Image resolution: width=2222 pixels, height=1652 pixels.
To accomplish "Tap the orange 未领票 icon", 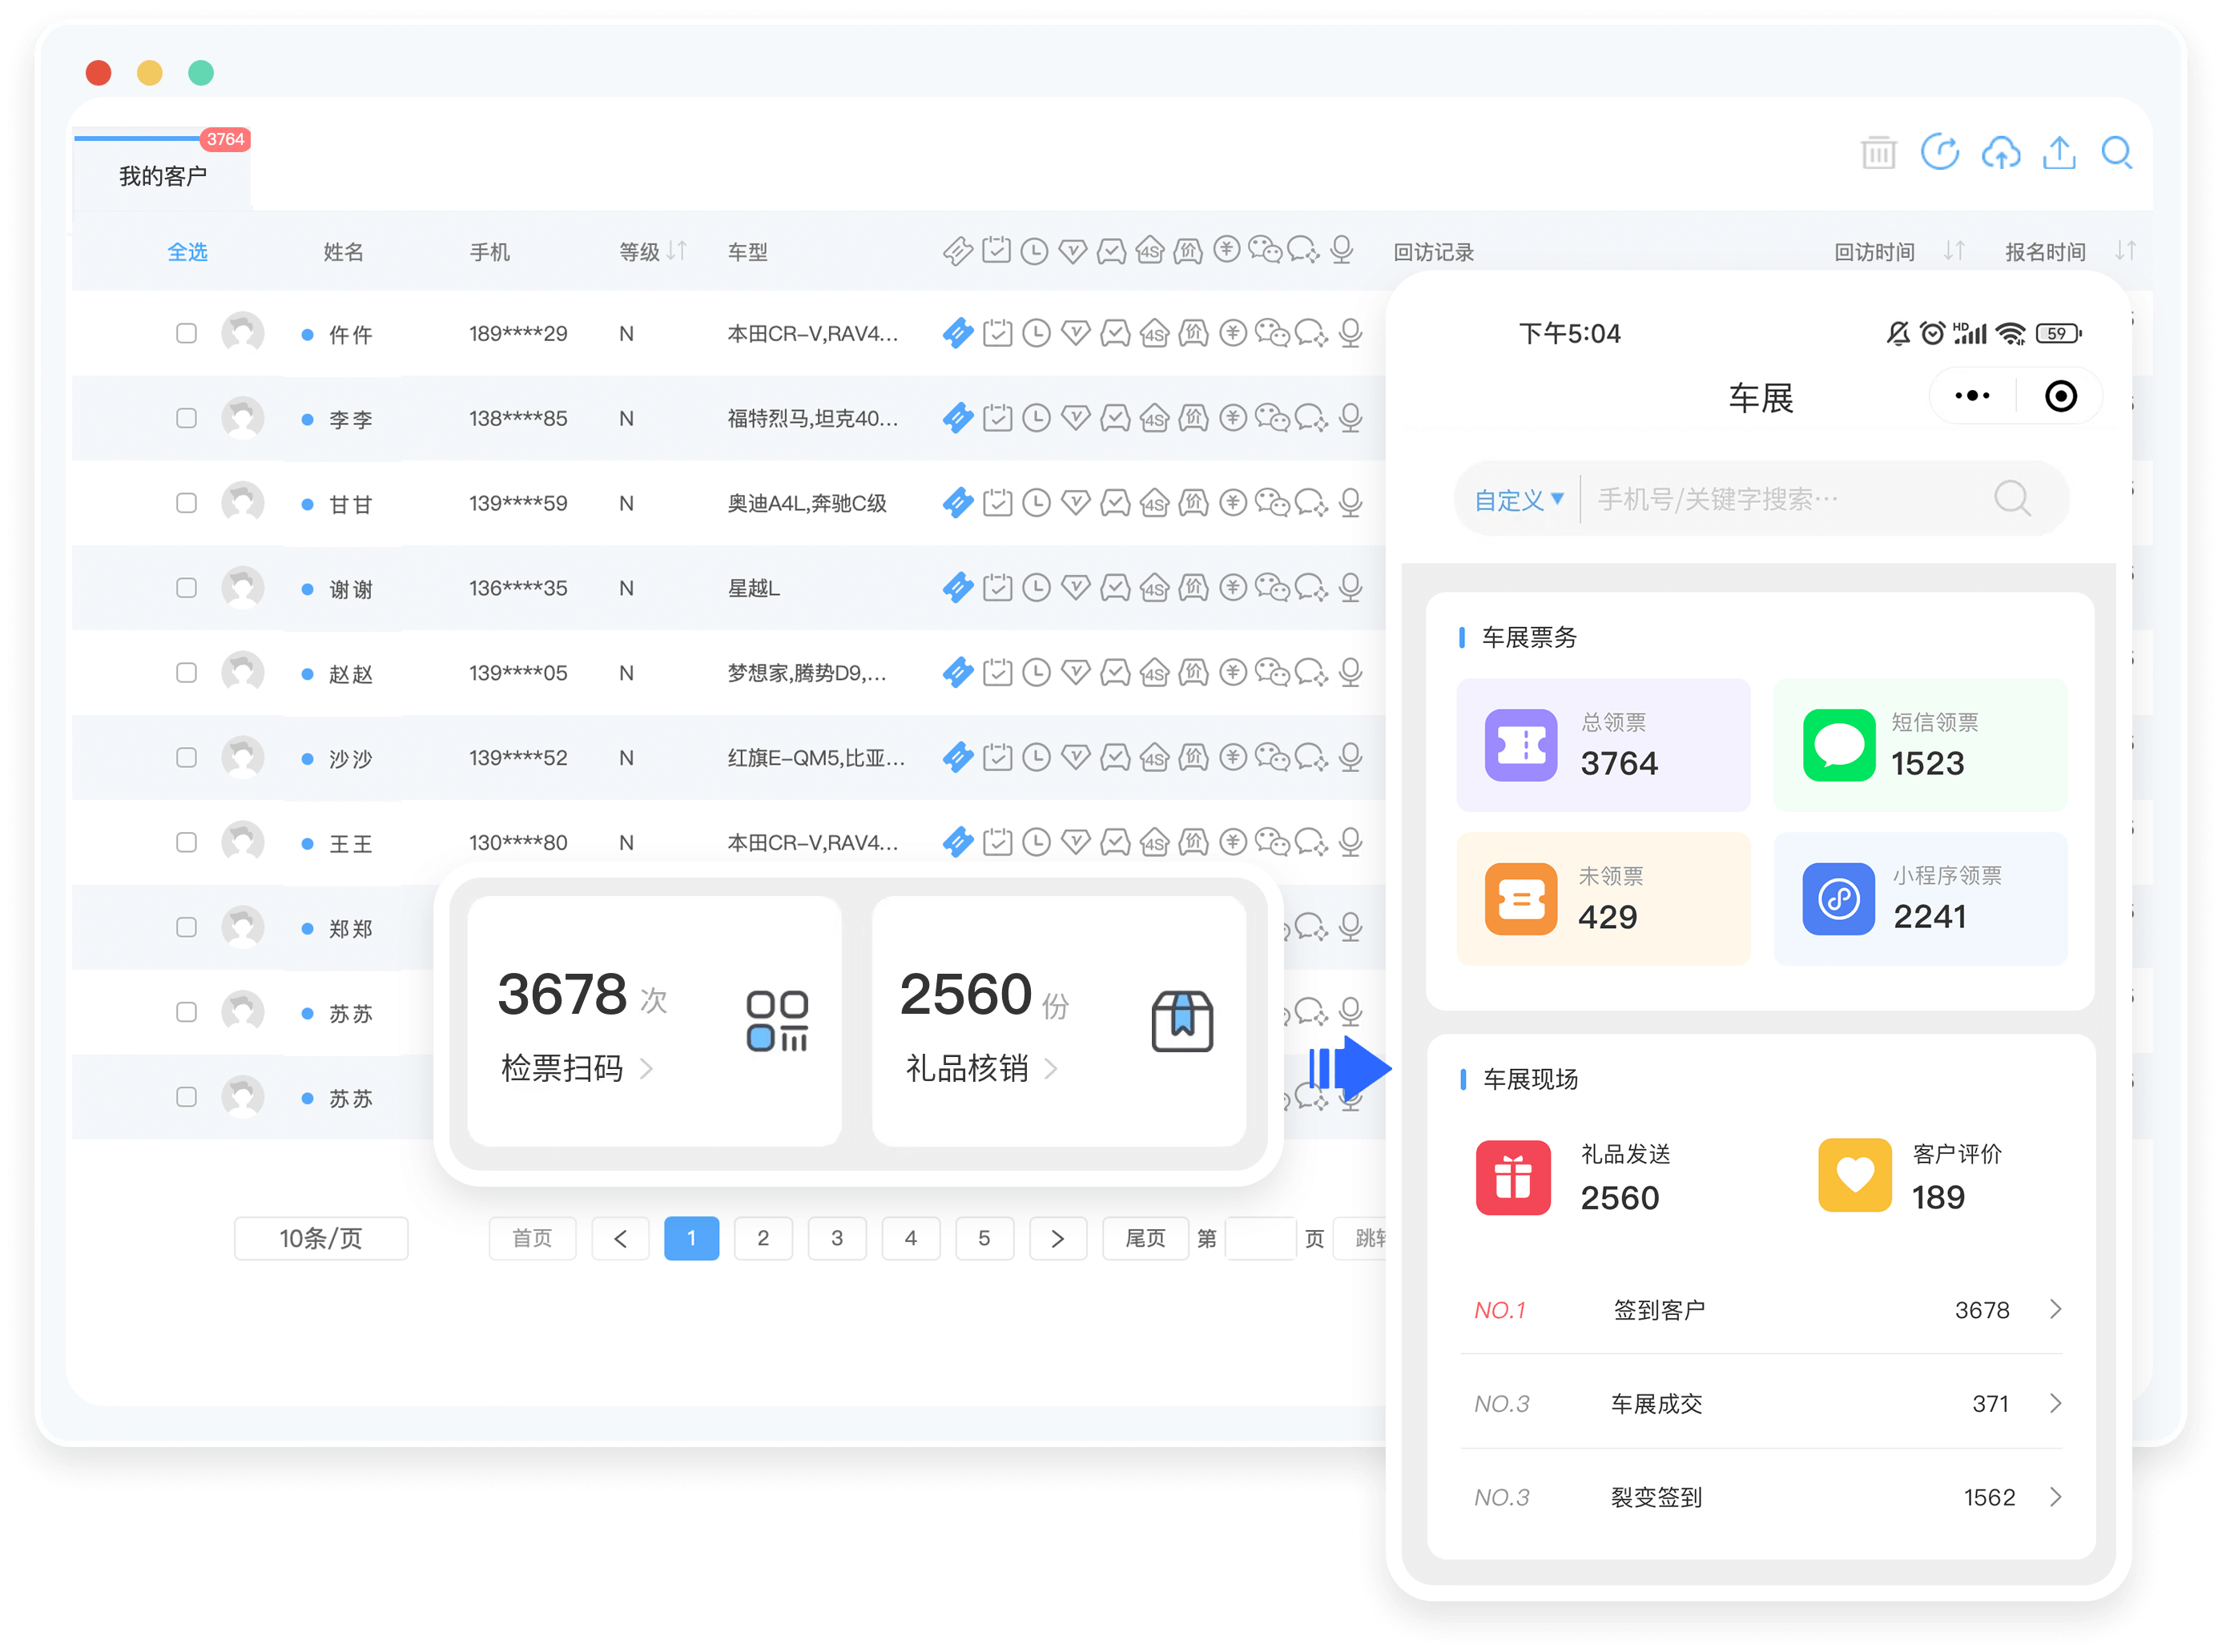I will coord(1520,899).
